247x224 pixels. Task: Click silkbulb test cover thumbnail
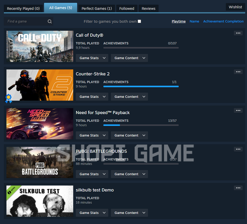(x=40, y=201)
